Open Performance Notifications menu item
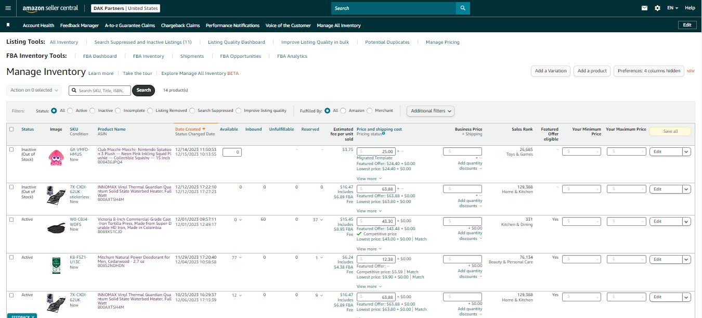Image resolution: width=702 pixels, height=318 pixels. pos(232,26)
